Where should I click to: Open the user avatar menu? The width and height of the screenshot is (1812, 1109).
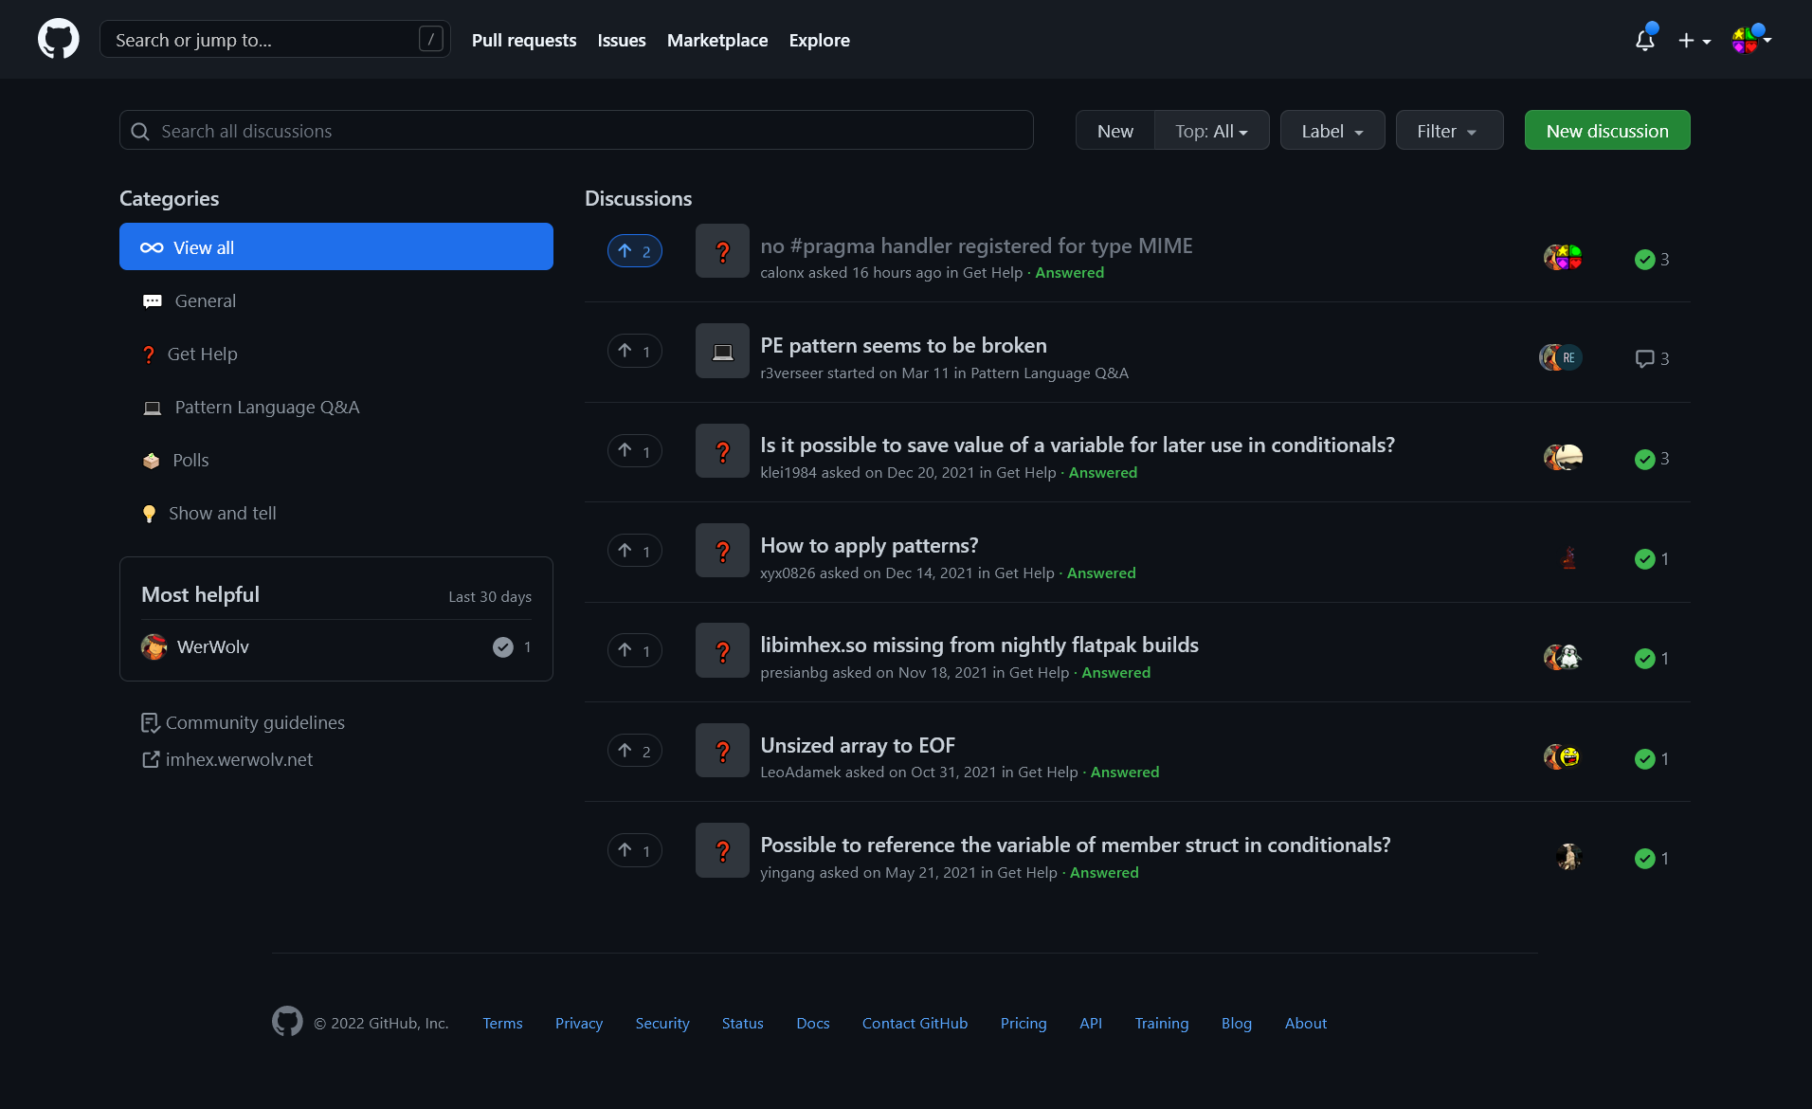(1751, 40)
